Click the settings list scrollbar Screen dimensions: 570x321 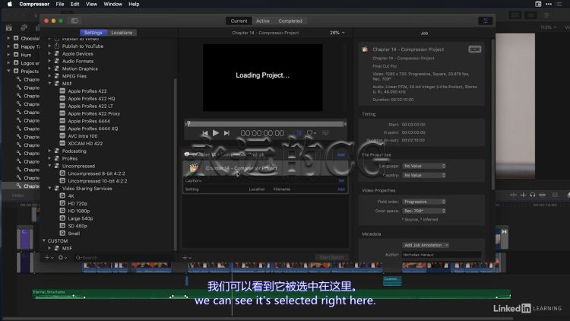coord(176,164)
